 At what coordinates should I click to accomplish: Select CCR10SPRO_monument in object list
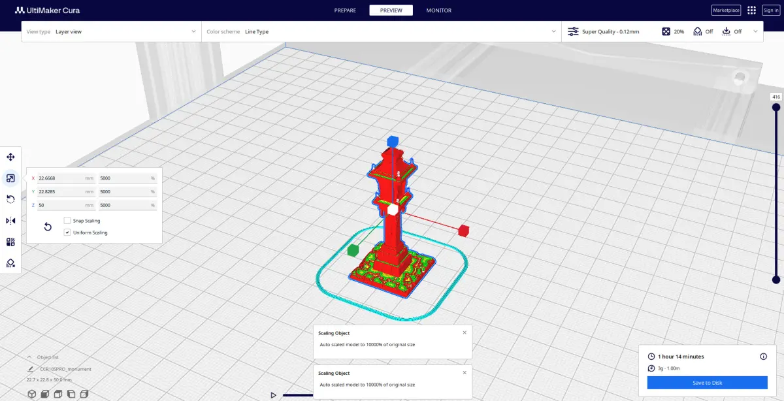point(65,369)
